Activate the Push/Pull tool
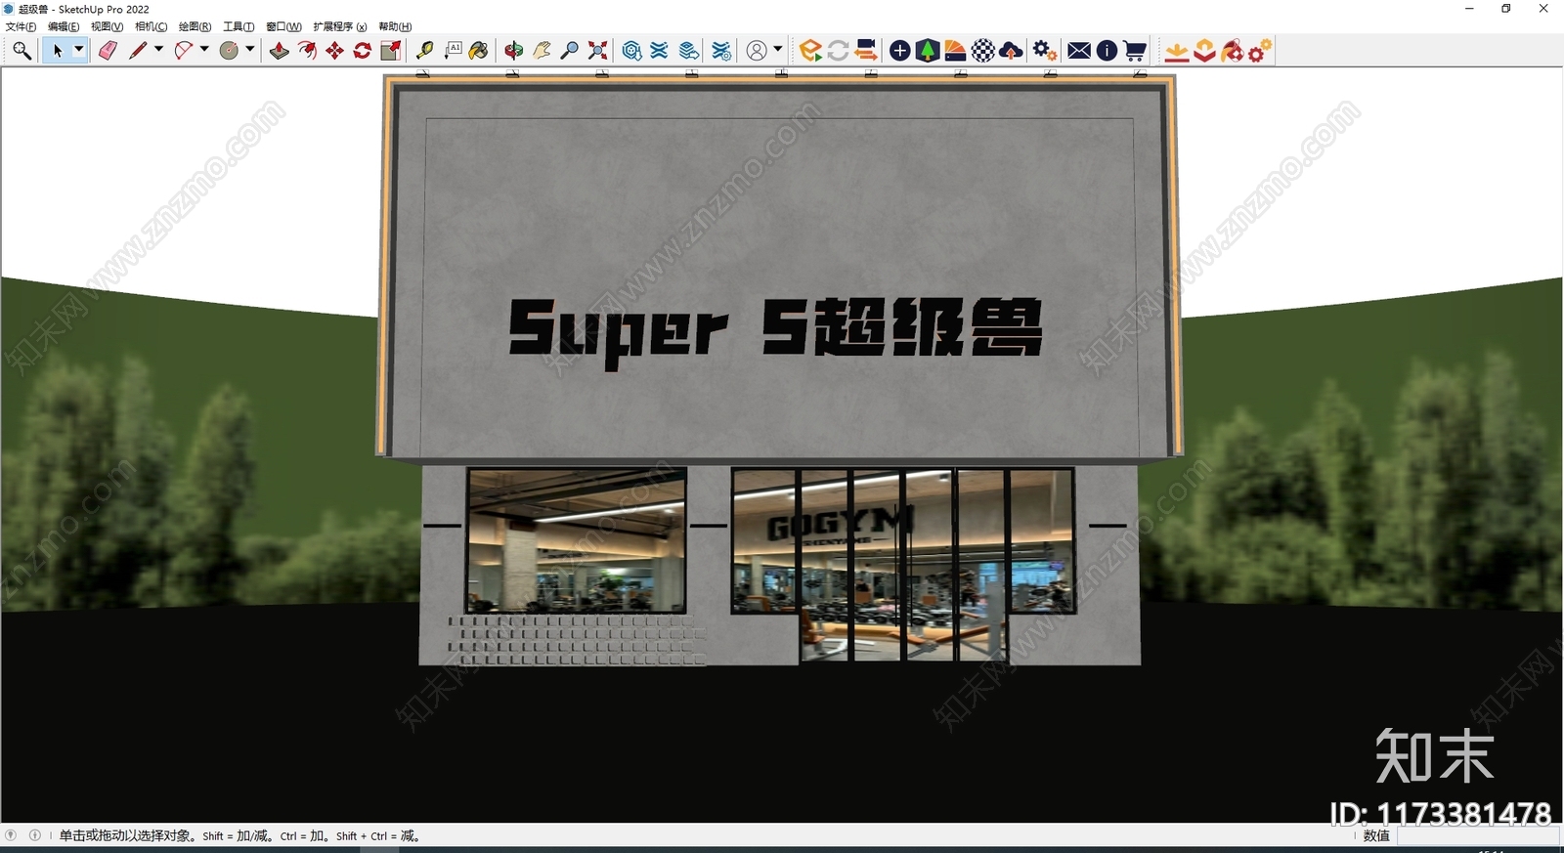The image size is (1564, 853). point(280,51)
